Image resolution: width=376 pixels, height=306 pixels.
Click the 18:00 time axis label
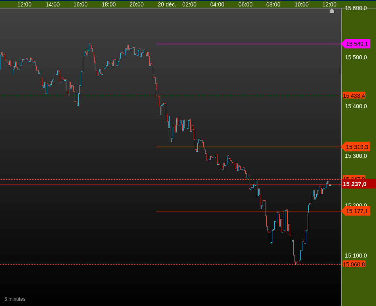[109, 4]
